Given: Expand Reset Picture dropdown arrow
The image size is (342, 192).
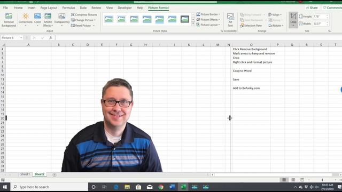Looking at the screenshot, I should pyautogui.click(x=94, y=26).
